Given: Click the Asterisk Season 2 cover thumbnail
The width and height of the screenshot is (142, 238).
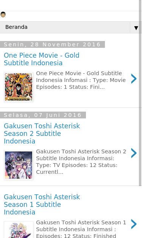Looking at the screenshot, I should tap(19, 165).
